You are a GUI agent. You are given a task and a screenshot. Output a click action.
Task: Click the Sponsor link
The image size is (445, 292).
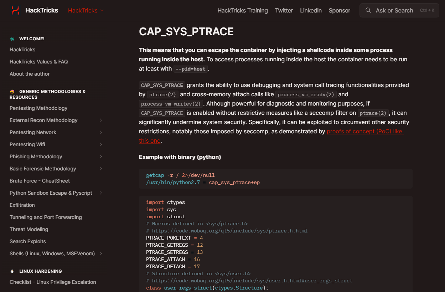pyautogui.click(x=339, y=10)
